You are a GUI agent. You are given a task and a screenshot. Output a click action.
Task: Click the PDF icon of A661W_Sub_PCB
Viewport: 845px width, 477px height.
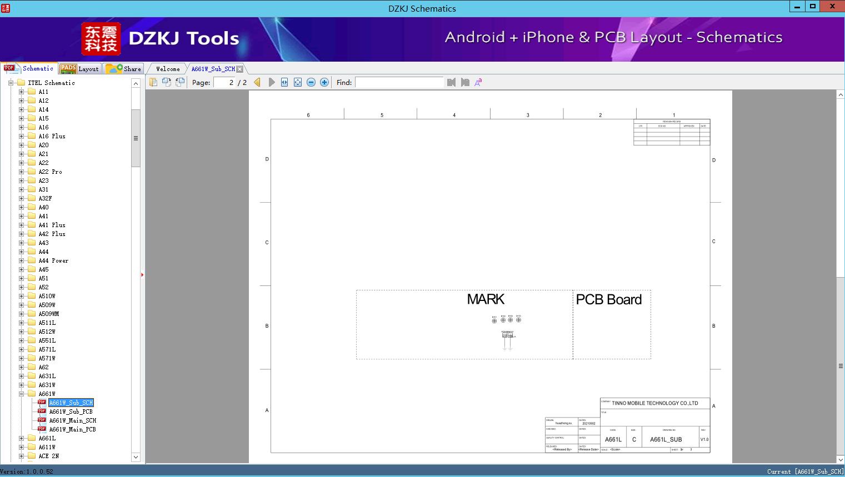pyautogui.click(x=42, y=411)
